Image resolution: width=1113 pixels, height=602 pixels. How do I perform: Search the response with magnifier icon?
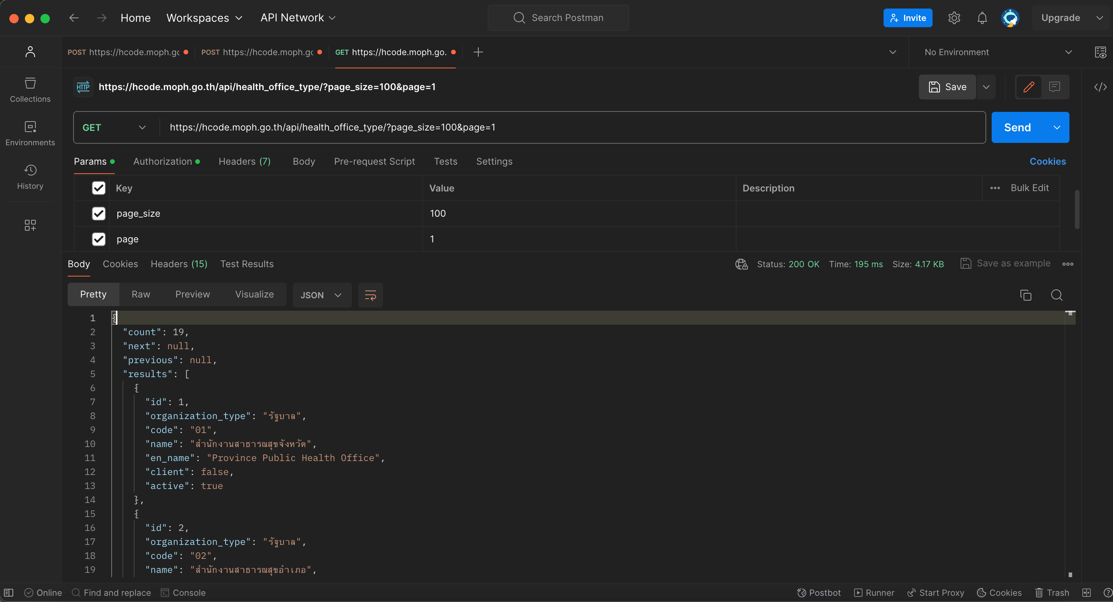(x=1056, y=295)
